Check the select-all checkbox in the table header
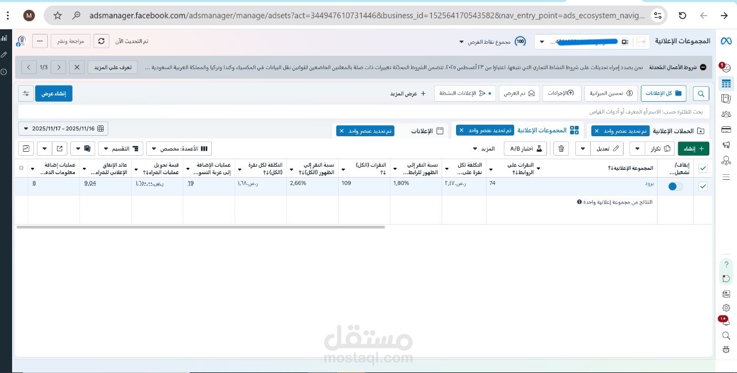 tap(703, 168)
